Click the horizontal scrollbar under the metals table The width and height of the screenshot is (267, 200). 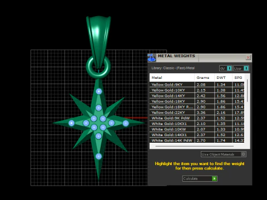(x=195, y=146)
